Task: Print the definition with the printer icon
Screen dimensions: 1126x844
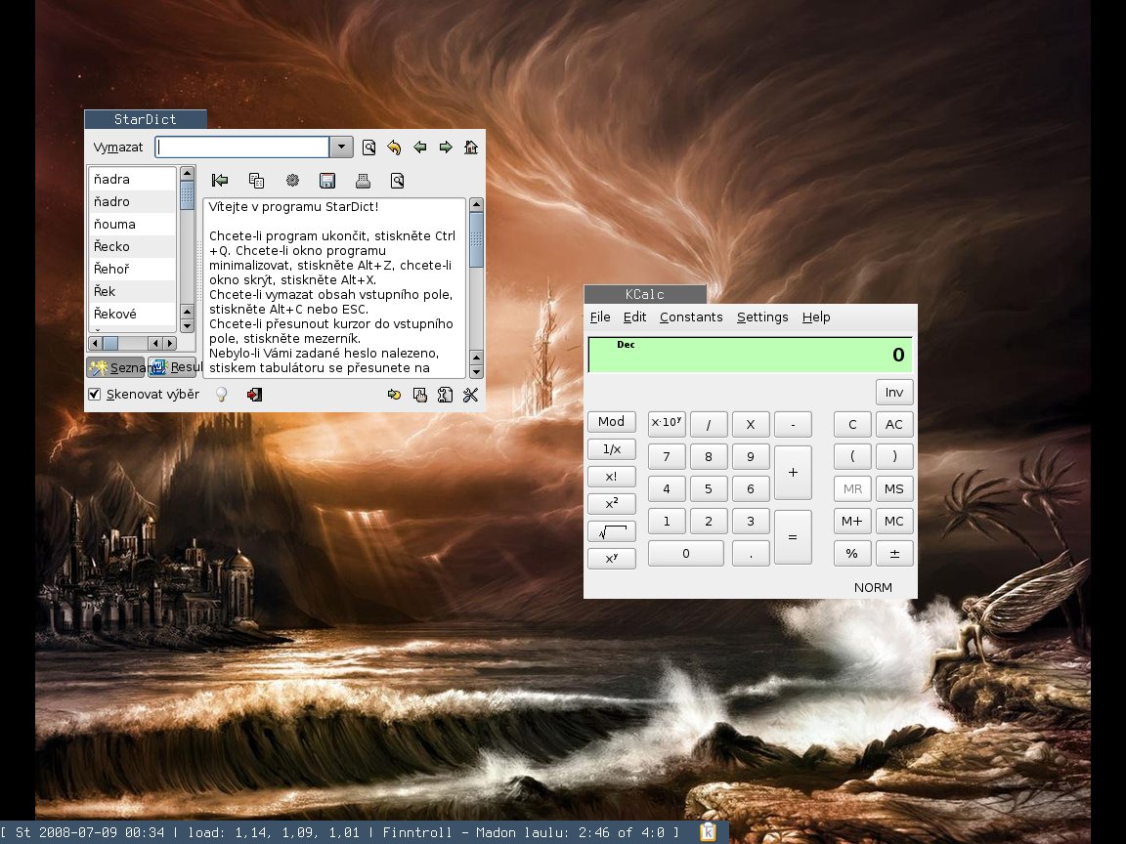Action: point(363,180)
